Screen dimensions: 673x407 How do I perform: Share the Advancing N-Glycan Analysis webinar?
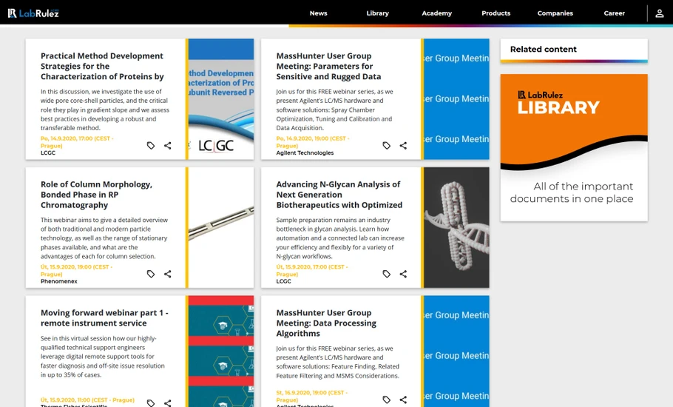[x=403, y=274]
